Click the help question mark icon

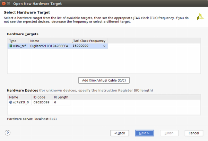(7, 133)
